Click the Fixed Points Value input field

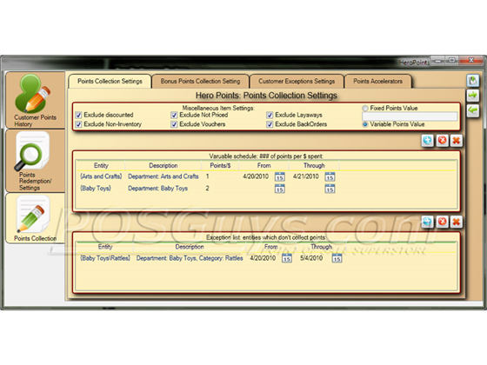tap(410, 116)
